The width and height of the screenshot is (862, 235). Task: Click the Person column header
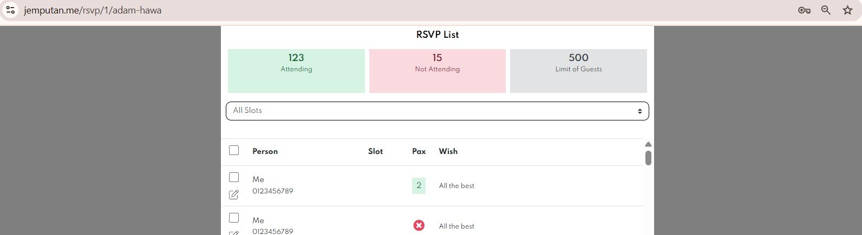click(265, 151)
